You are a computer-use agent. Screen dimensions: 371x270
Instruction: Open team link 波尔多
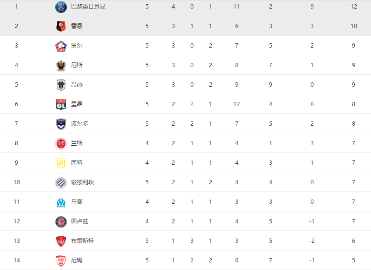[80, 123]
